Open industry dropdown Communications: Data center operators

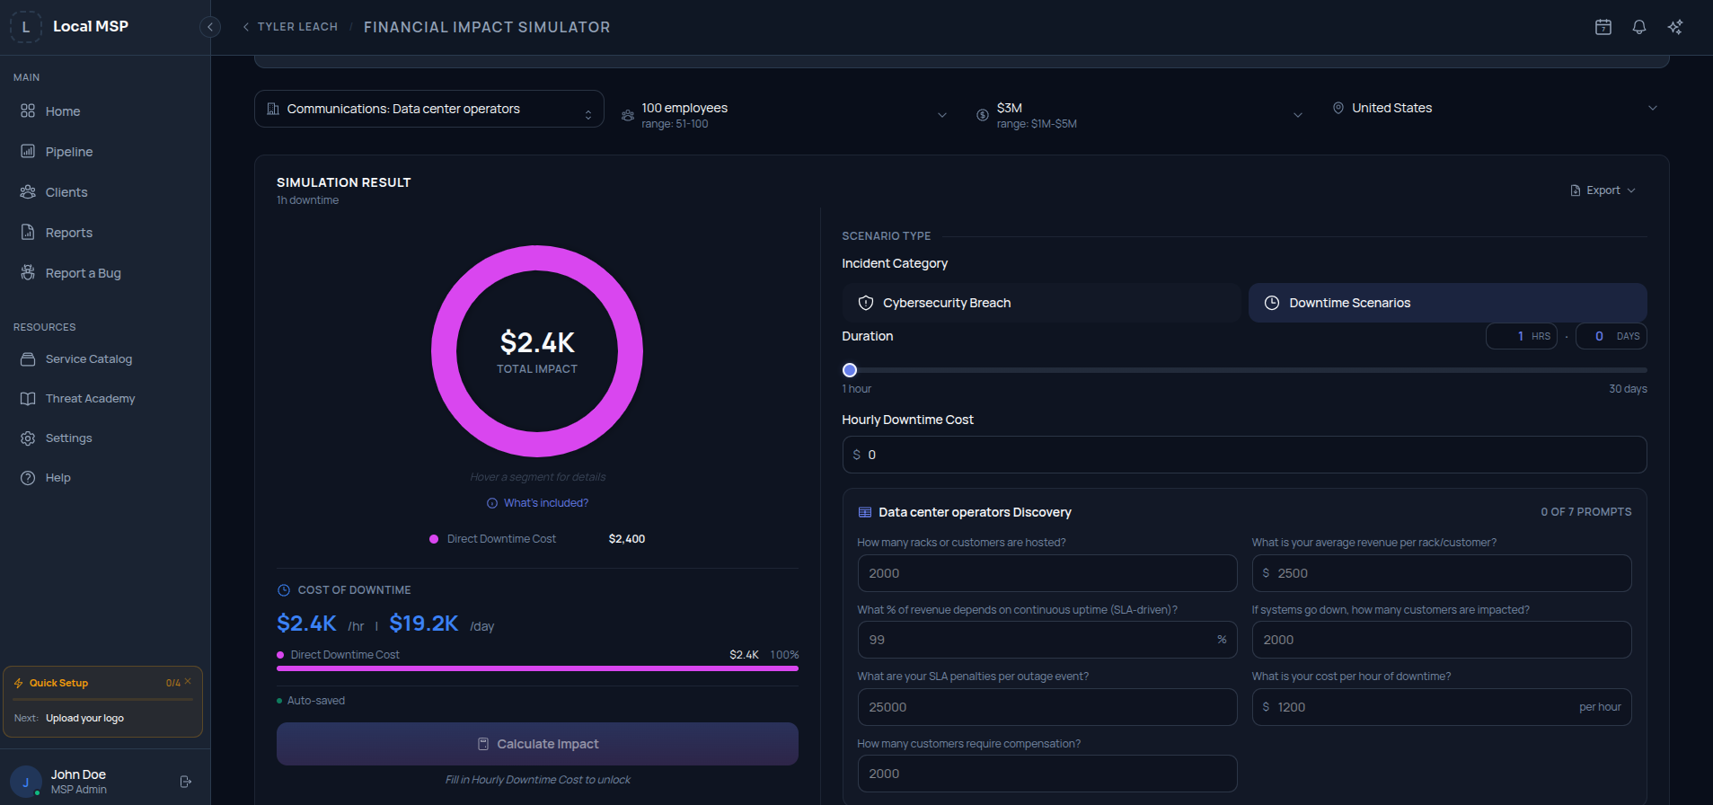tap(429, 109)
